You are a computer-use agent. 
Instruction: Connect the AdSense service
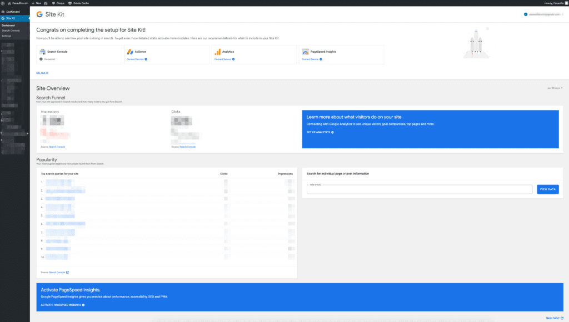[x=137, y=59]
